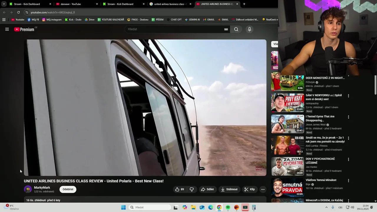The width and height of the screenshot is (377, 212).
Task: View site information in the address bar
Action: coord(27,12)
